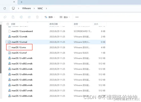Check the macOS 13.vmsd row checkbox
The image size is (141, 102).
pos(7,42)
